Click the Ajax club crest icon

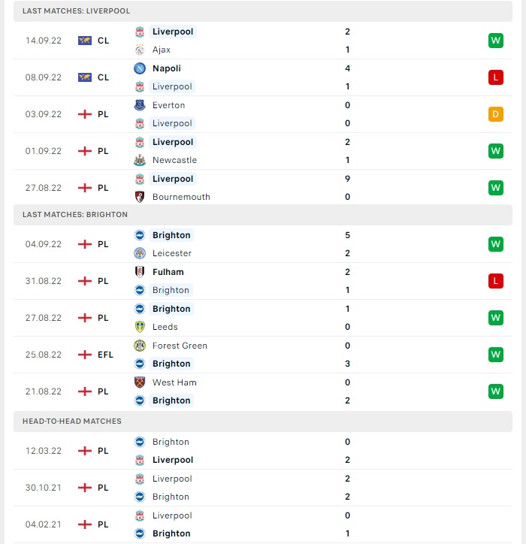[x=140, y=50]
